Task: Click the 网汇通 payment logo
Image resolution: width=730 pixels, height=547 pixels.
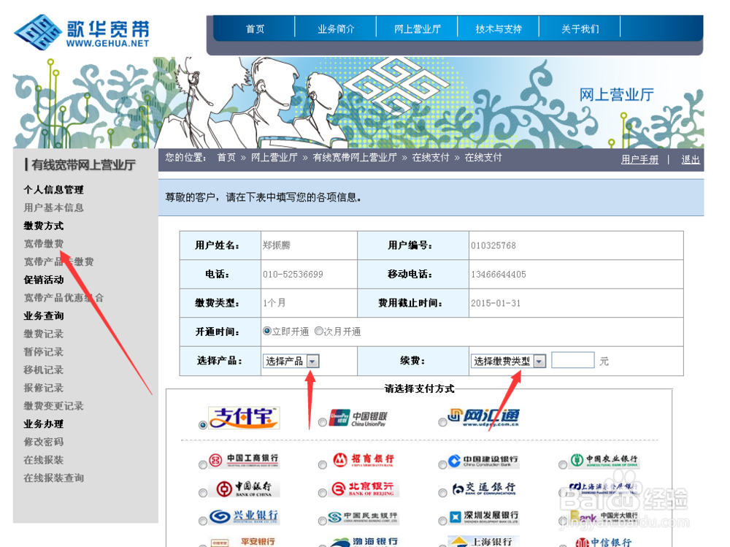Action: pyautogui.click(x=484, y=417)
